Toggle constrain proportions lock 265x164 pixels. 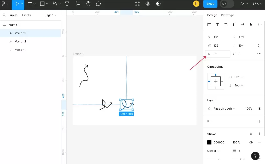259,46
